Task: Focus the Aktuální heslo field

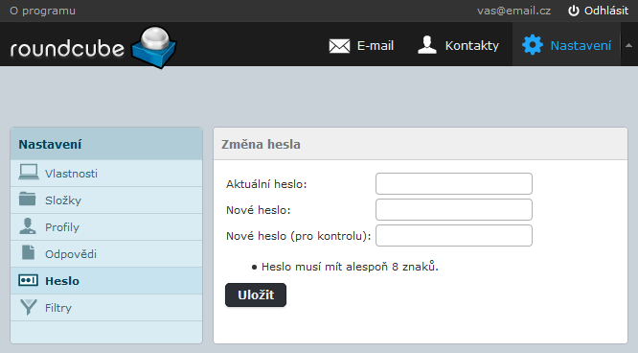Action: point(454,184)
